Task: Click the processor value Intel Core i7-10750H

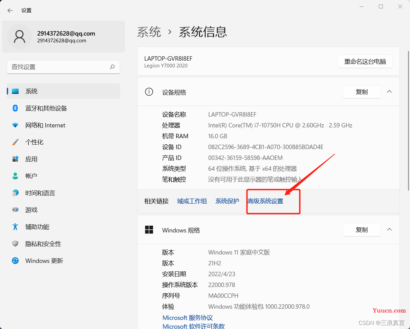Action: (280, 125)
